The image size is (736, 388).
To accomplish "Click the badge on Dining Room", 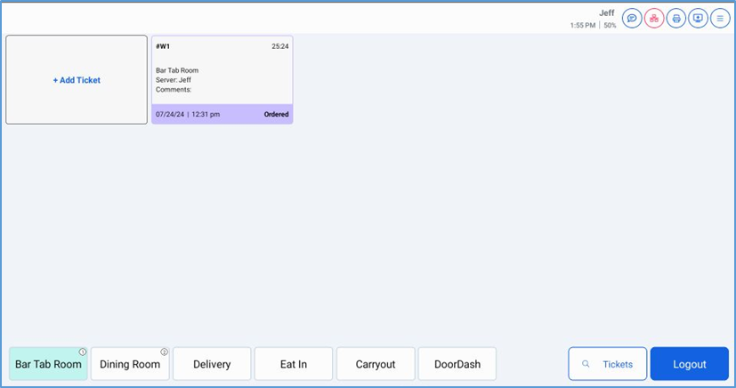I will [164, 352].
